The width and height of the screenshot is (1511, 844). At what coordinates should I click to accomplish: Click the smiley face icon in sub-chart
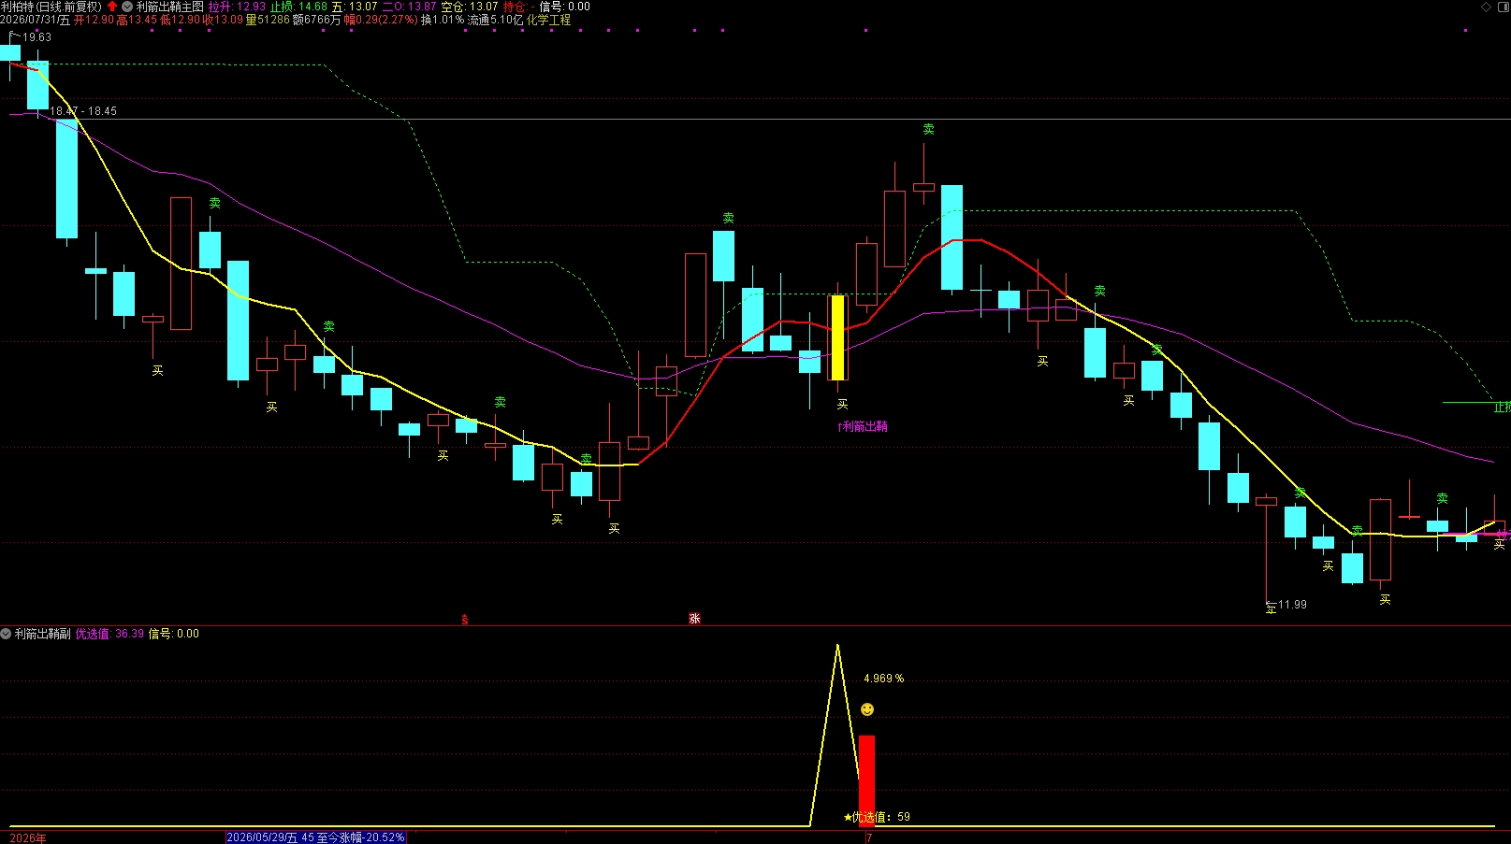tap(867, 709)
